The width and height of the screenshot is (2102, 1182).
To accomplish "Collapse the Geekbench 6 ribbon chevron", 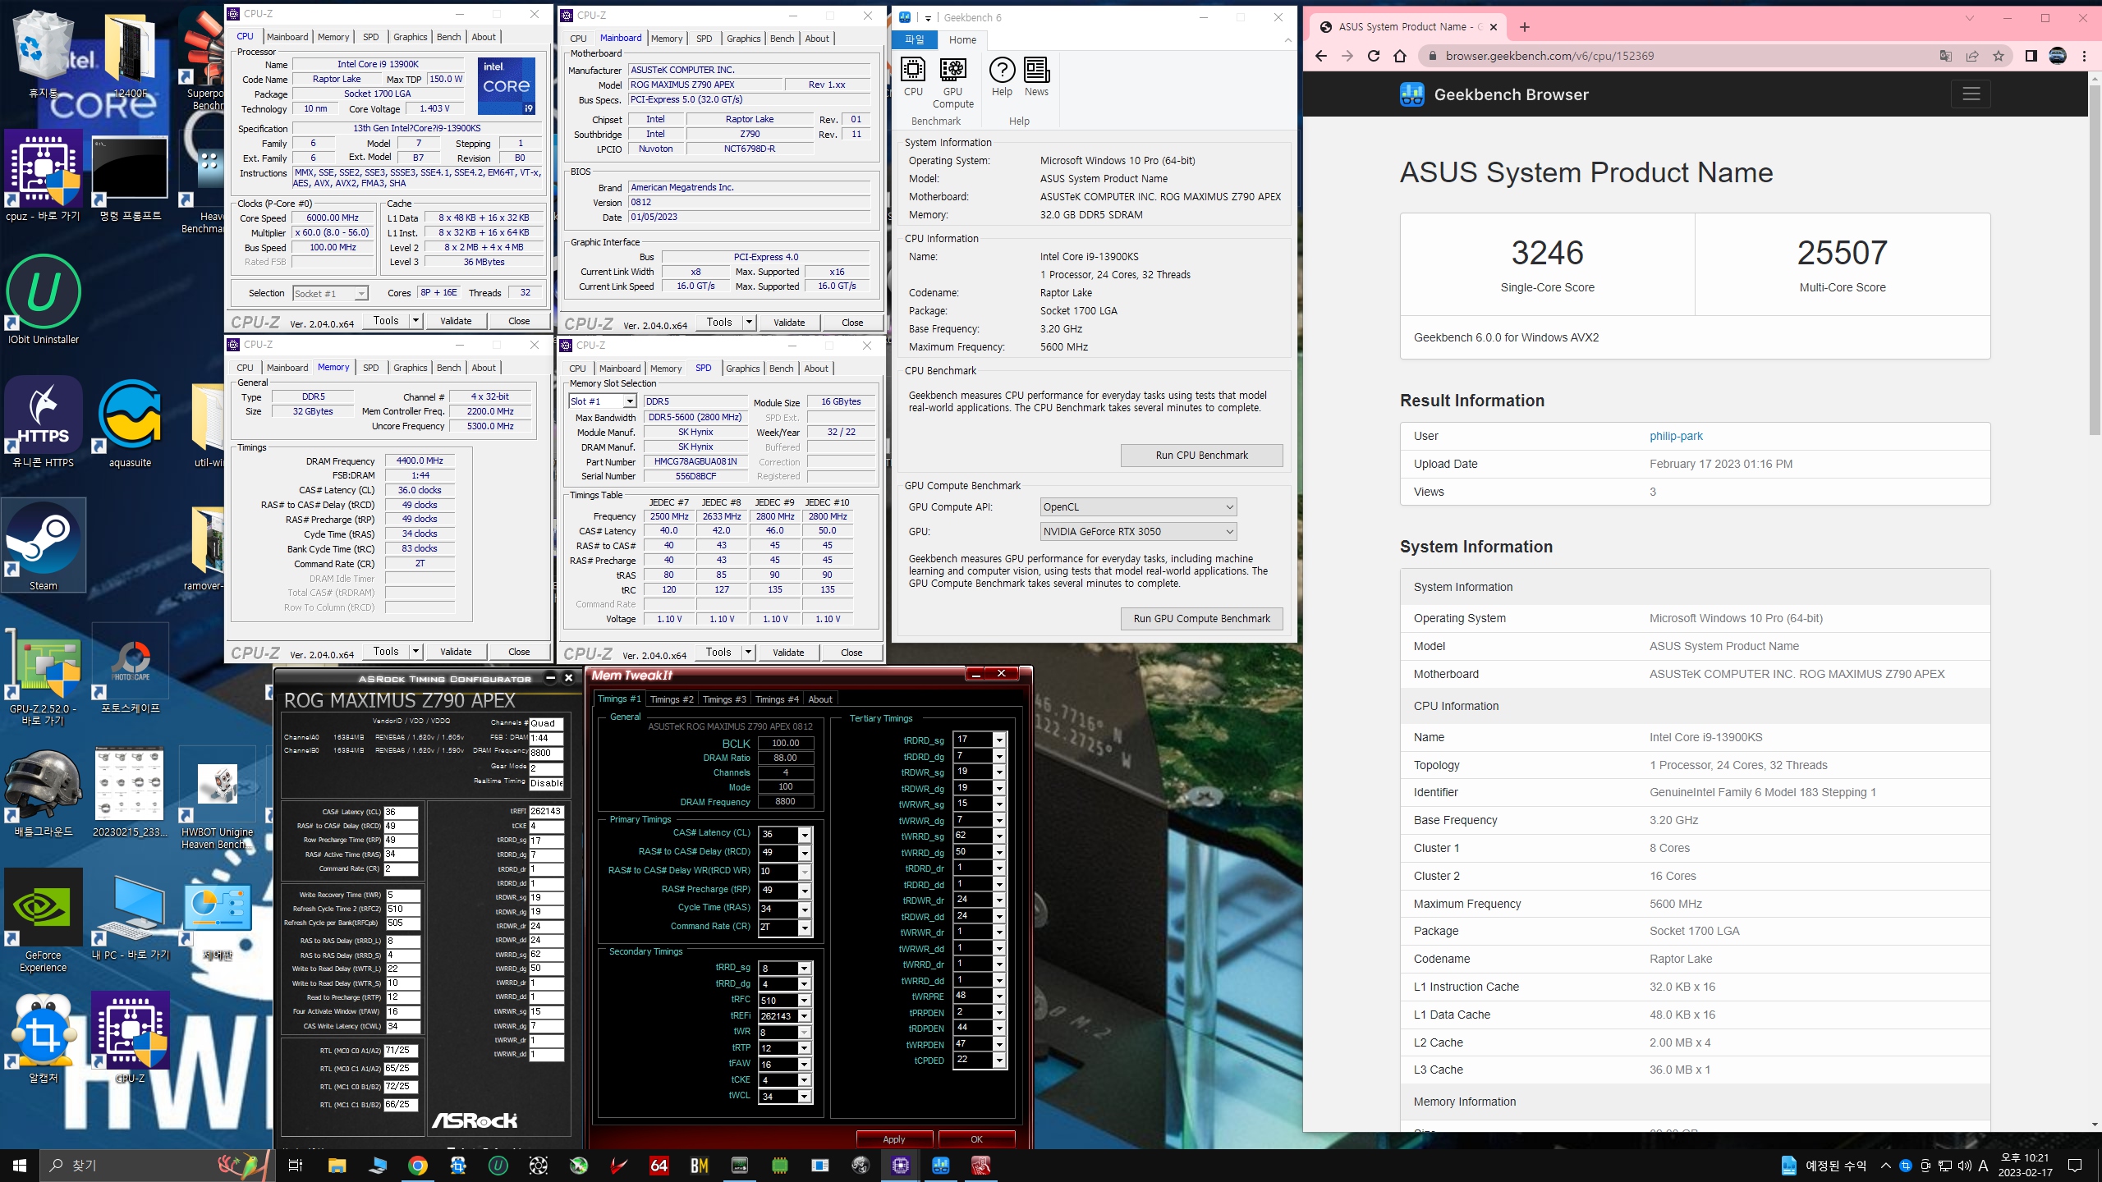I will (1287, 40).
